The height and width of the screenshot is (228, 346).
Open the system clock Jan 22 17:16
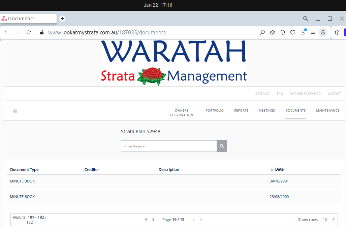(x=158, y=5)
